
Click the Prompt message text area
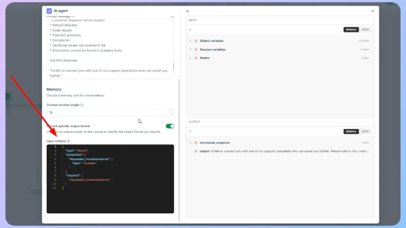(x=110, y=49)
